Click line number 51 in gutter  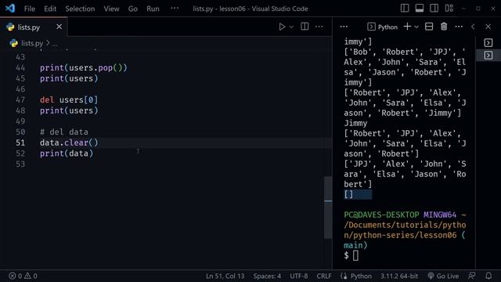click(20, 143)
